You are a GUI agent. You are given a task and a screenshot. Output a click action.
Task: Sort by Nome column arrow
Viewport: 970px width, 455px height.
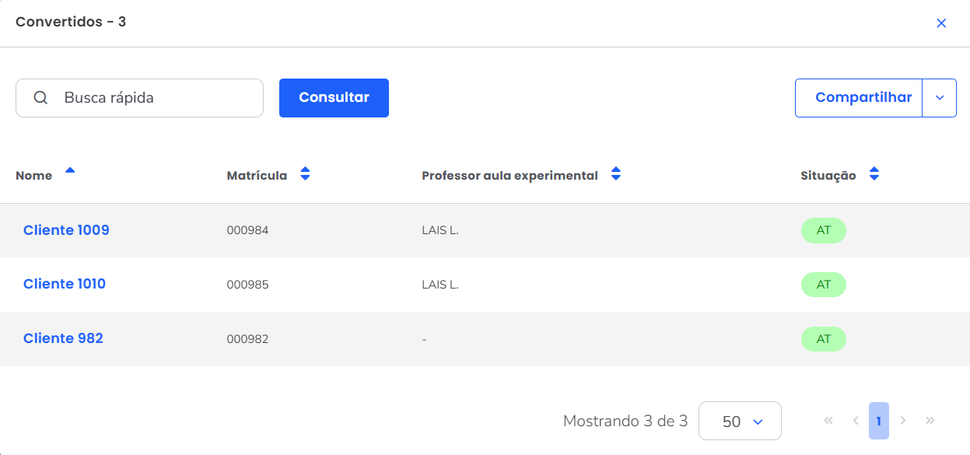tap(70, 171)
